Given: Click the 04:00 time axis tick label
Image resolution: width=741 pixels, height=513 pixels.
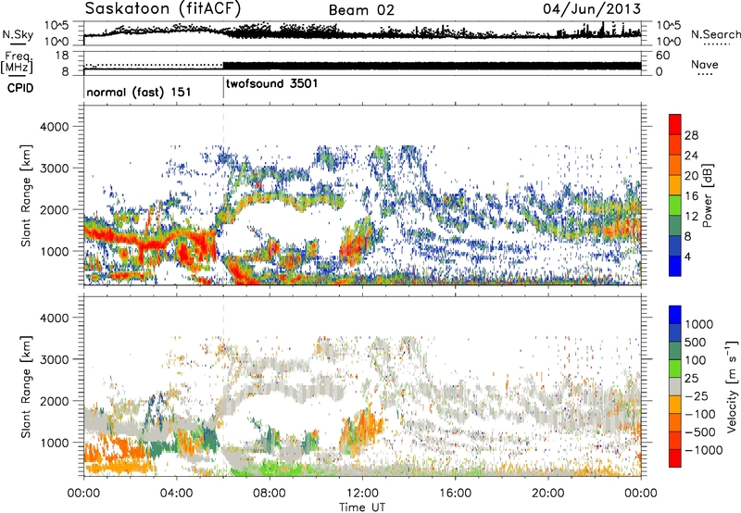Looking at the screenshot, I should tap(176, 494).
